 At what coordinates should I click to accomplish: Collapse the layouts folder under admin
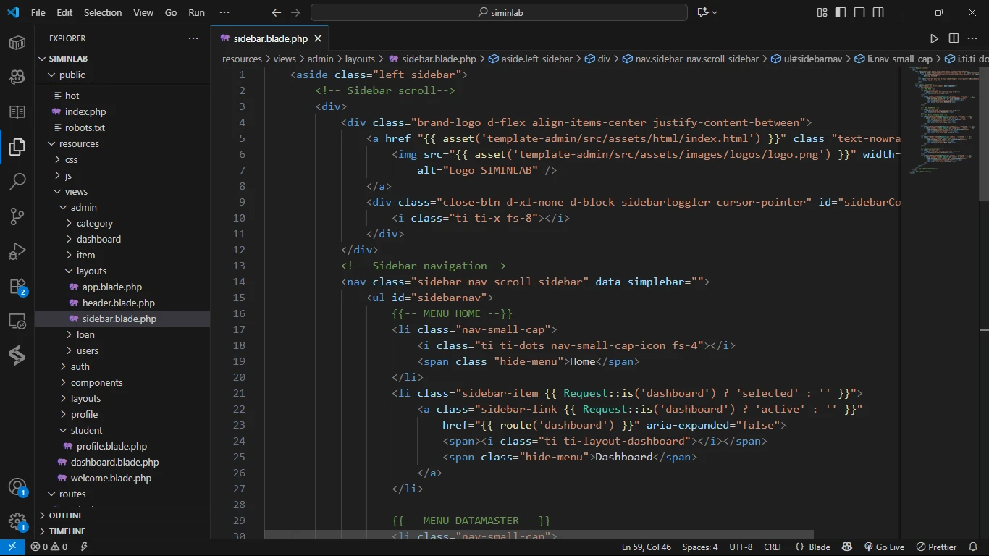pyautogui.click(x=91, y=271)
